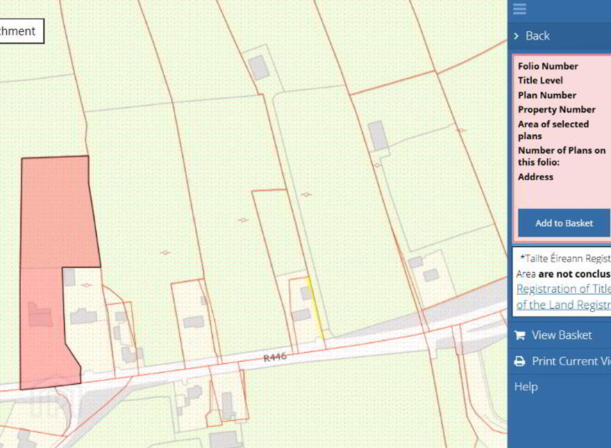Click the Area of selected plans label
The image size is (611, 448).
tap(553, 130)
